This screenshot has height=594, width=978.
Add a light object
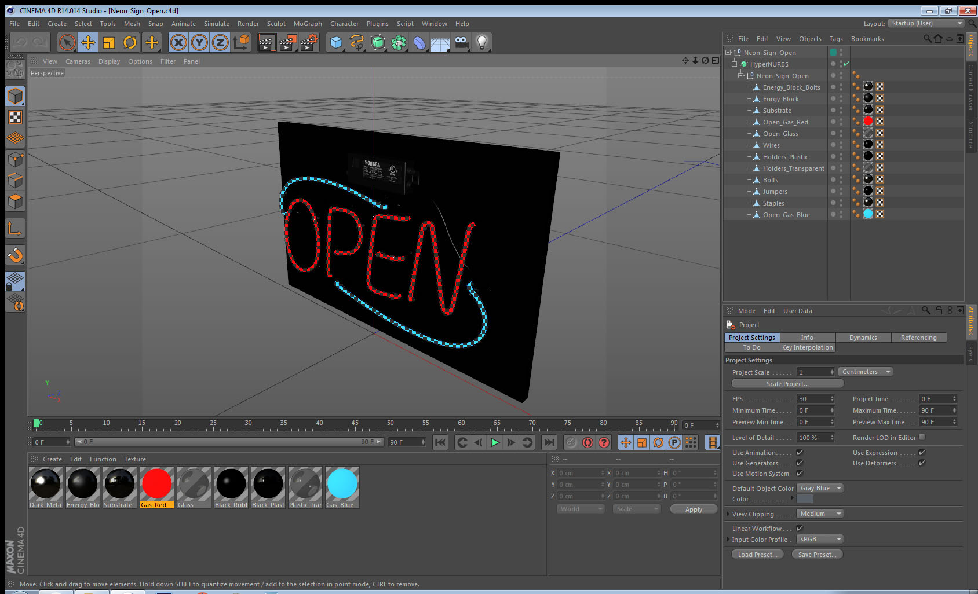(x=482, y=42)
